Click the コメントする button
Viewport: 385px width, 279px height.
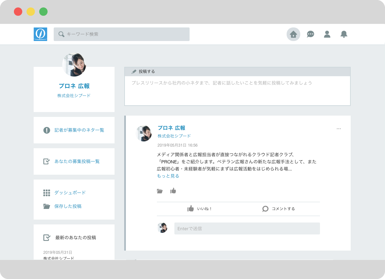pos(279,209)
